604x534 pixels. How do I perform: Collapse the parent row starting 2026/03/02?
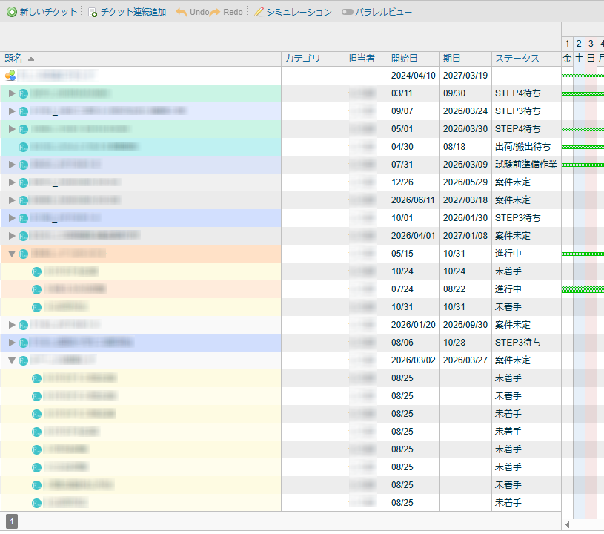click(x=12, y=360)
